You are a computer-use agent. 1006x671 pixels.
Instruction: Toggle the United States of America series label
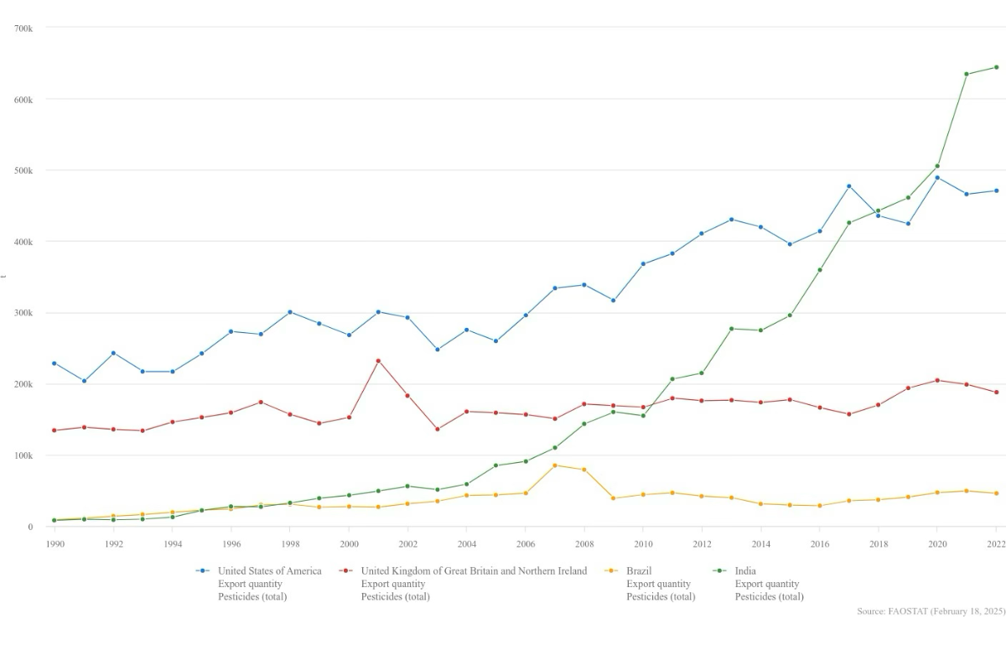[x=269, y=571]
